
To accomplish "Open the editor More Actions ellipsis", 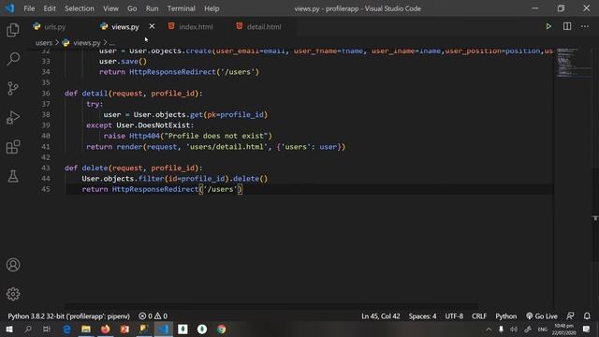I will point(585,26).
